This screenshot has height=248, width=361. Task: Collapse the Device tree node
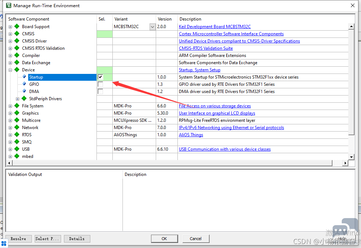(10, 70)
